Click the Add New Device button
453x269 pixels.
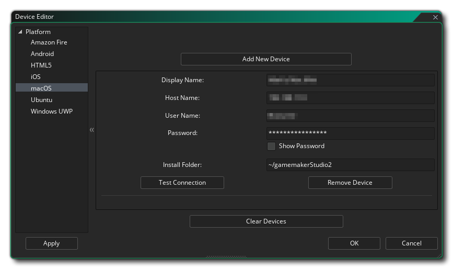[266, 59]
